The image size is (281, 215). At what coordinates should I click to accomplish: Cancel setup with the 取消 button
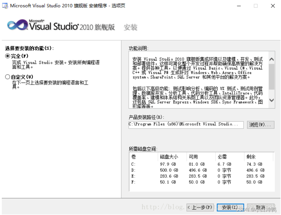click(x=261, y=207)
